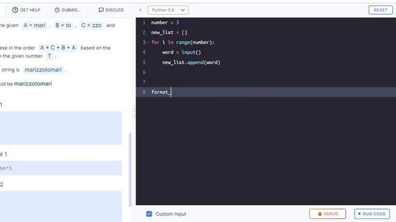Screen dimensions: 396x222
Task: Click 'for i in range(number):' on line 3
Action: (183, 43)
